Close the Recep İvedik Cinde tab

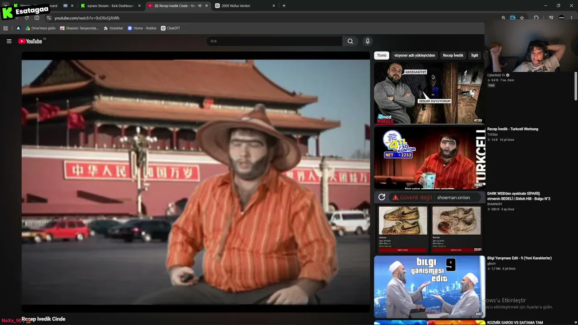[207, 6]
